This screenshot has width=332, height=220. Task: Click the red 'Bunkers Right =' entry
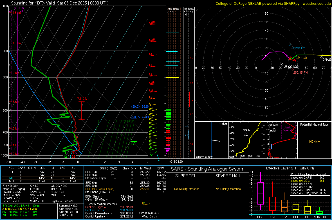(x=109, y=207)
